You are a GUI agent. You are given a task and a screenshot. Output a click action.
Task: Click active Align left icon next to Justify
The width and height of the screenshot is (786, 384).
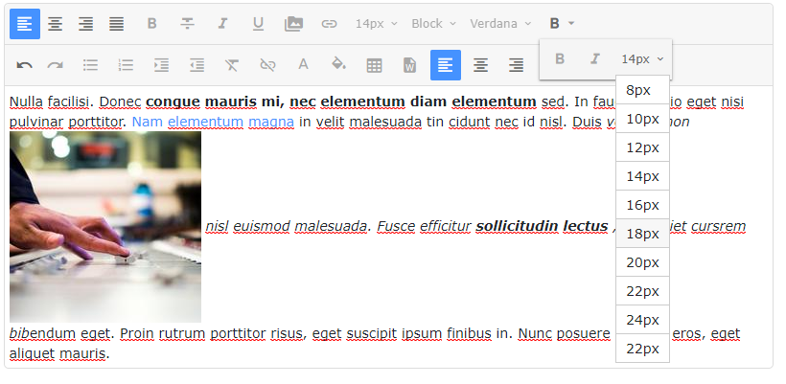point(25,24)
